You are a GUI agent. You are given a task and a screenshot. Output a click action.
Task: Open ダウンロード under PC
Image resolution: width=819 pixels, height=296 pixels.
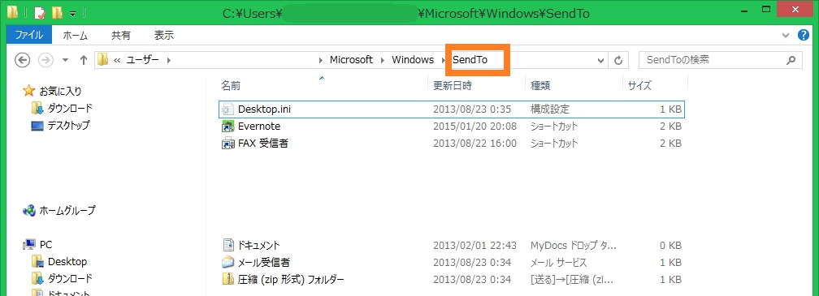coord(70,278)
